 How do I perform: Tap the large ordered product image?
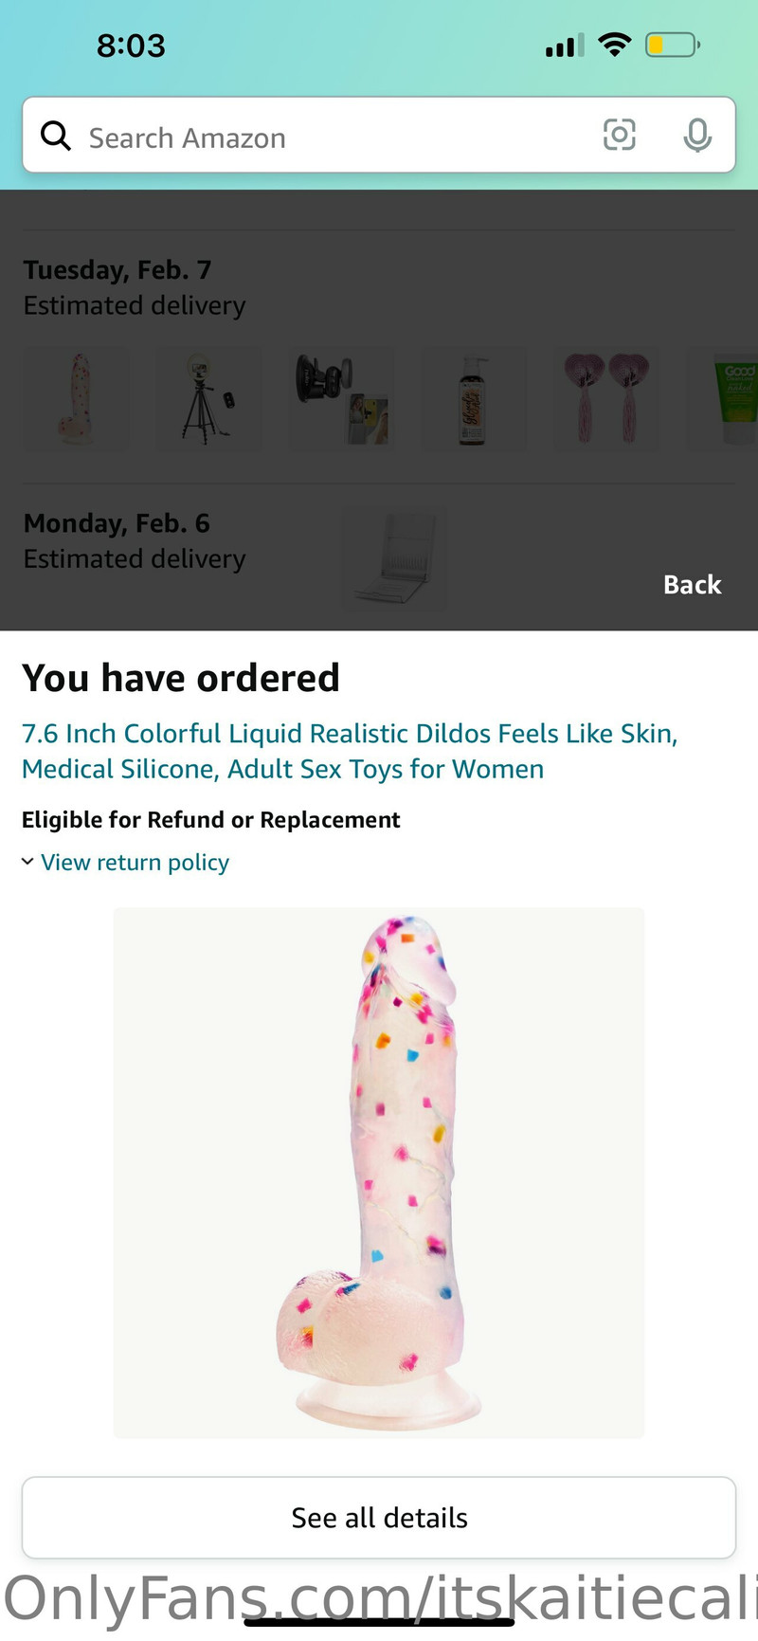click(x=379, y=1173)
